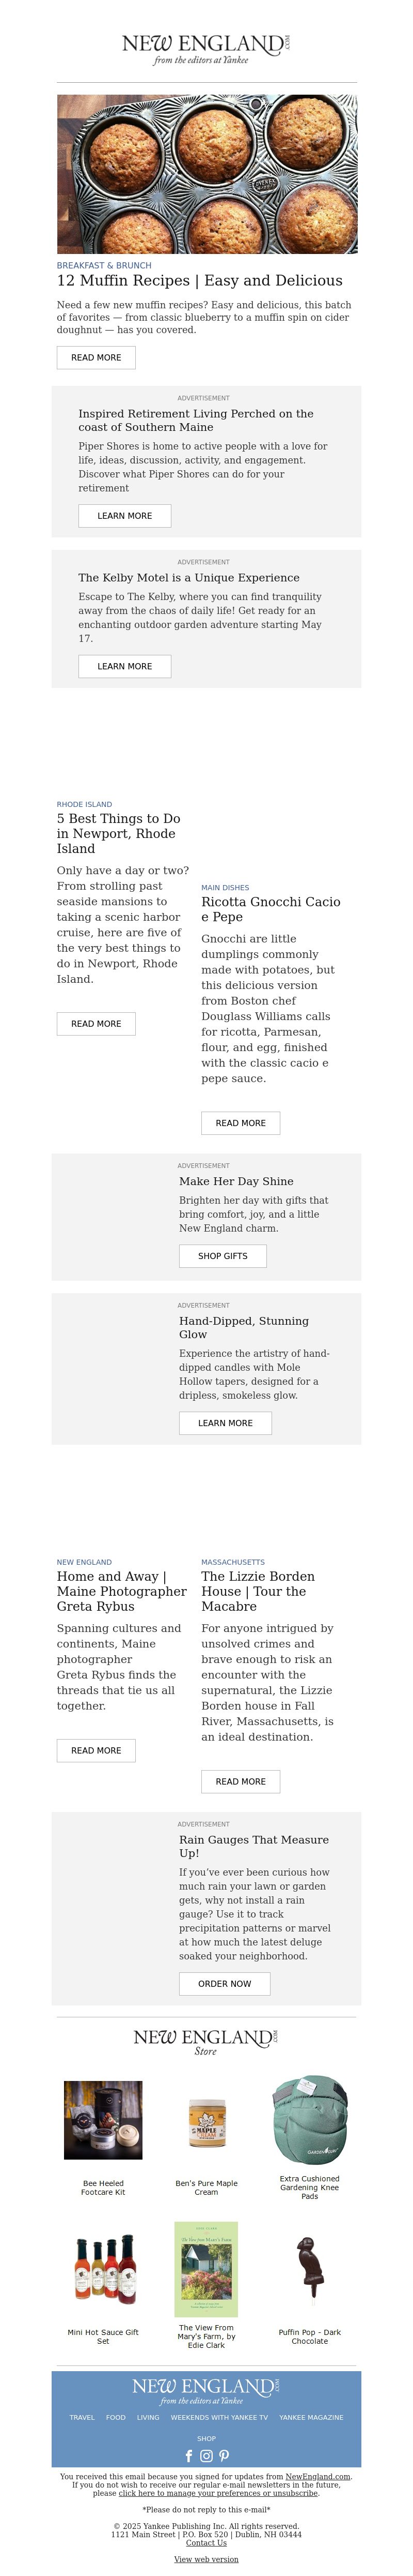Open the View web version link
The width and height of the screenshot is (413, 2576).
206,2559
